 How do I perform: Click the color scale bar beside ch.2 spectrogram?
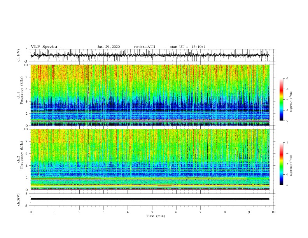(x=282, y=164)
